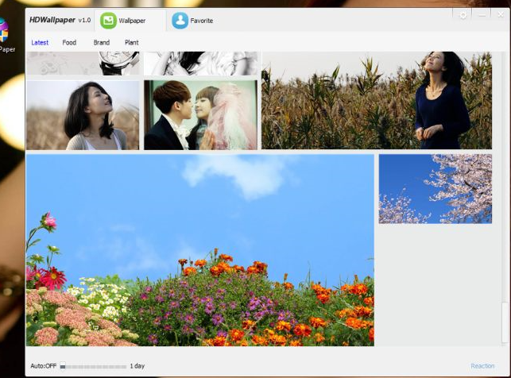The width and height of the screenshot is (511, 378).
Task: Choose the wedding couple wallpaper
Action: point(200,115)
